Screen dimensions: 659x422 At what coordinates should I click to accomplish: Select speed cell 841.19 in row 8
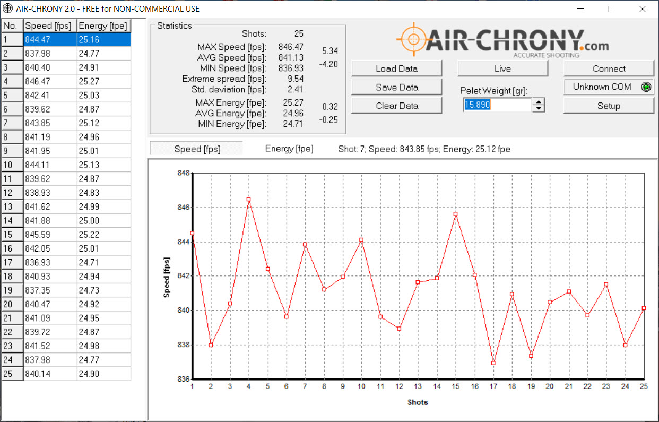[x=50, y=137]
